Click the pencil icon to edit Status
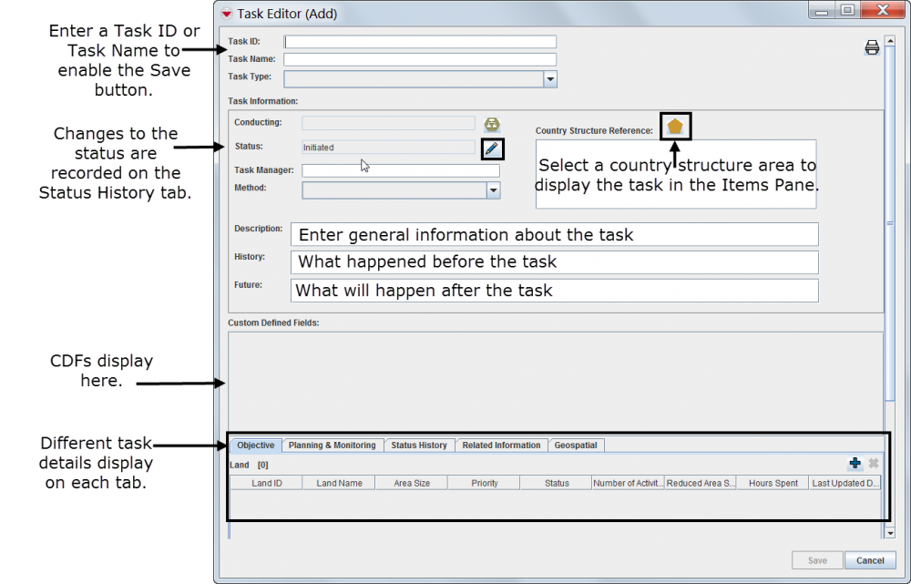 click(x=492, y=148)
